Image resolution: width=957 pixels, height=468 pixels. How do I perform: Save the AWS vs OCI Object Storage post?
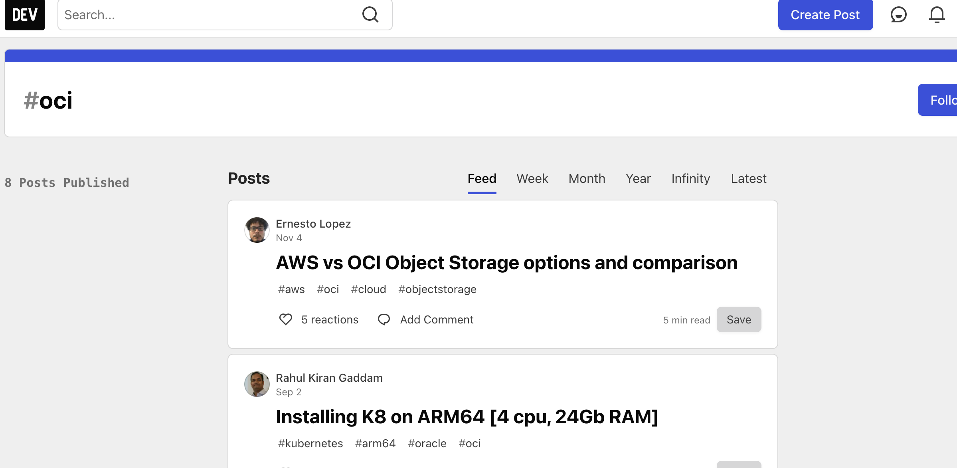coord(739,319)
